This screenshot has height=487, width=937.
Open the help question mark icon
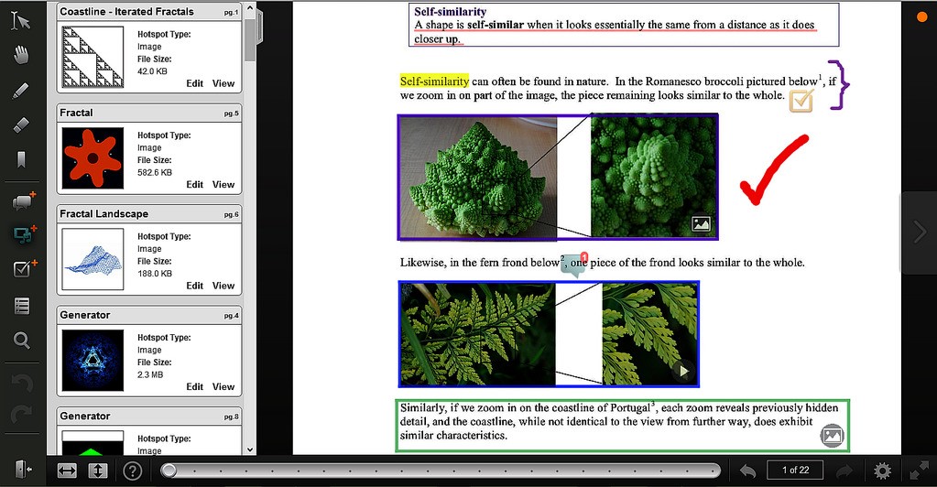coord(133,471)
